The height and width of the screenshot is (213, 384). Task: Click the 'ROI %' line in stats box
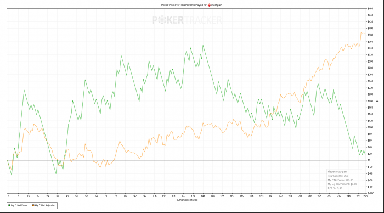[x=335, y=188]
